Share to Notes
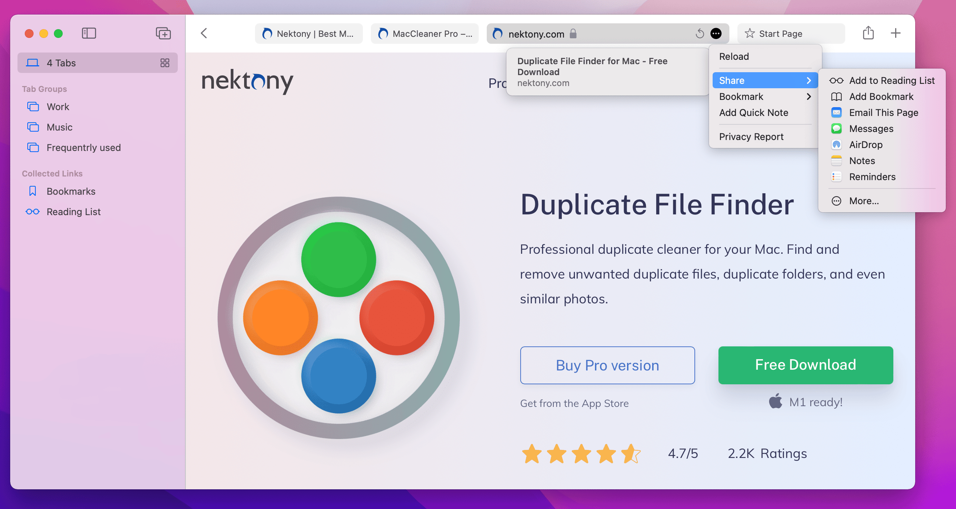Screen dimensions: 956x509 coord(882,160)
